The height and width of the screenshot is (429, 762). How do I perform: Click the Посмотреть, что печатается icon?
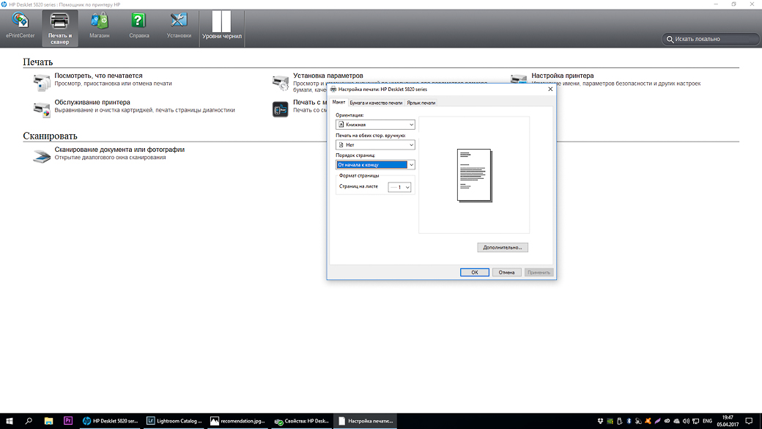click(41, 82)
